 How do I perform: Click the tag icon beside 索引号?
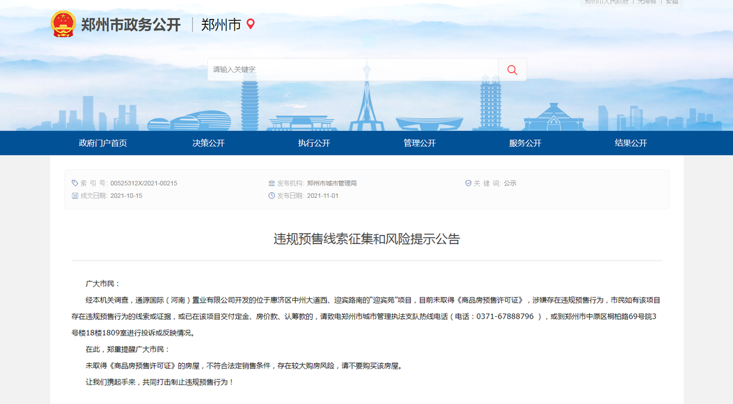tap(75, 183)
